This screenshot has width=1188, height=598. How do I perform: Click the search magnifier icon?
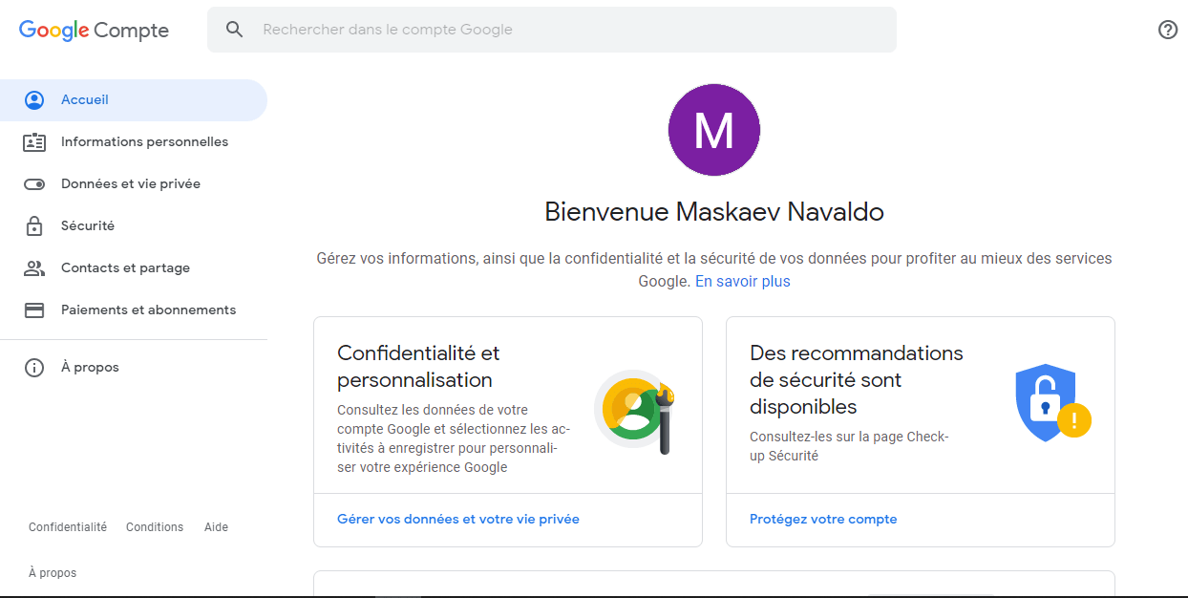(235, 30)
